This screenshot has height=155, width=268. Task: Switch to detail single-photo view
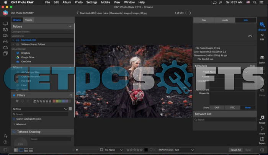tap(21, 150)
